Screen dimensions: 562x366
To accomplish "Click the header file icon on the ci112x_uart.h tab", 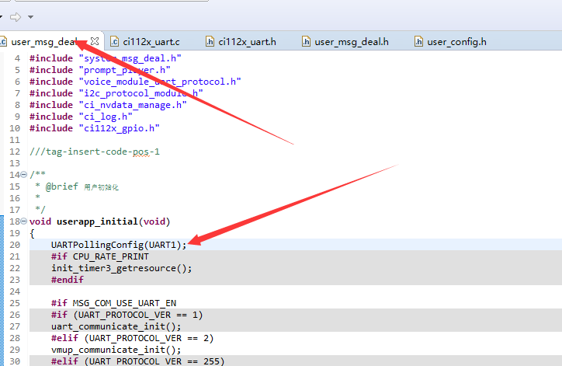I will (x=210, y=41).
